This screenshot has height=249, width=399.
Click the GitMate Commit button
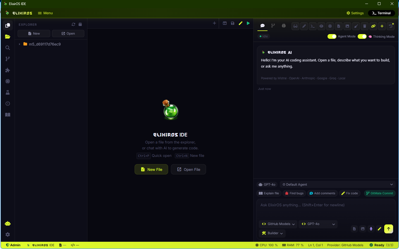(380, 193)
